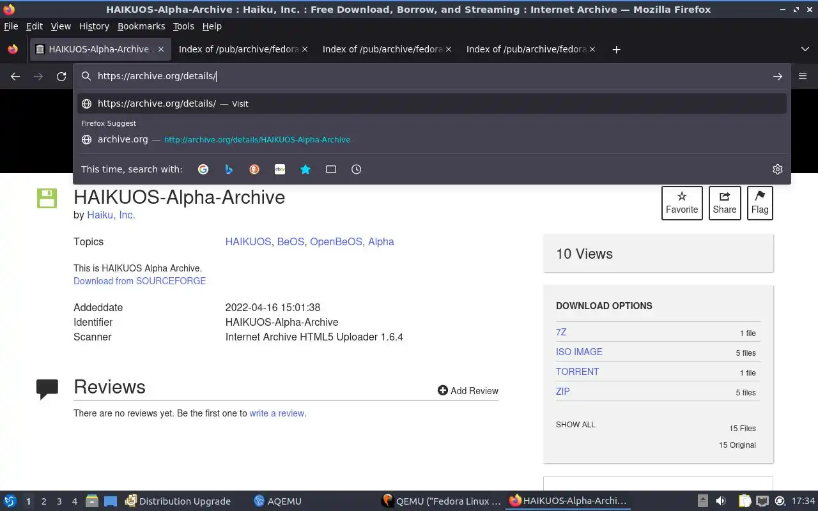Open the Bookmarks menu
Screen dimensions: 818x511
point(141,26)
